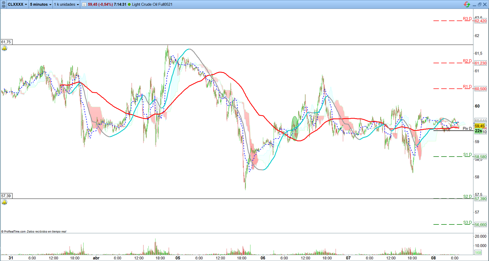Click the S1 D pivot label
This screenshot has width=489, height=261.
pos(468,155)
